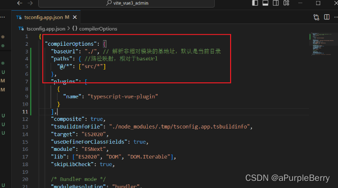Click the "composite" key
The height and width of the screenshot is (188, 338).
point(68,119)
